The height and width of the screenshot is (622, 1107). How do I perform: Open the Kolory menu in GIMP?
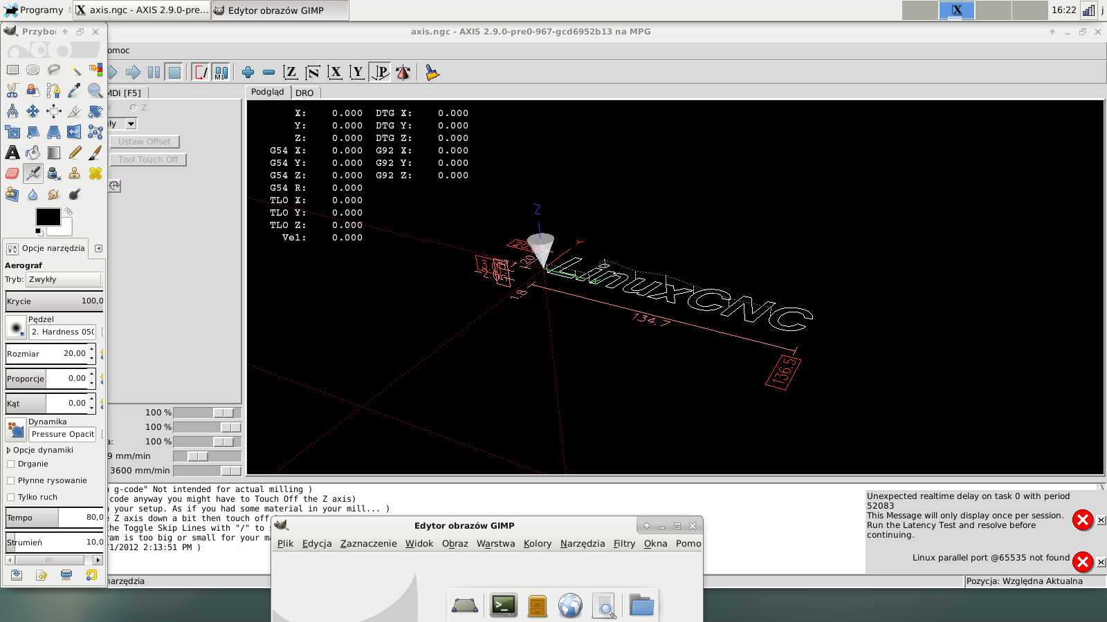click(538, 543)
